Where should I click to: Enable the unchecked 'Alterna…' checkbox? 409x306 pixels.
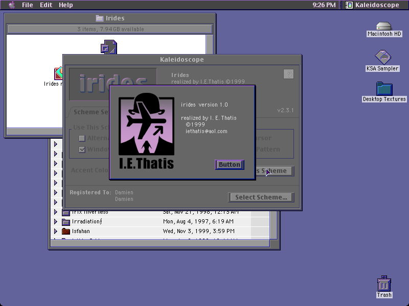click(82, 138)
